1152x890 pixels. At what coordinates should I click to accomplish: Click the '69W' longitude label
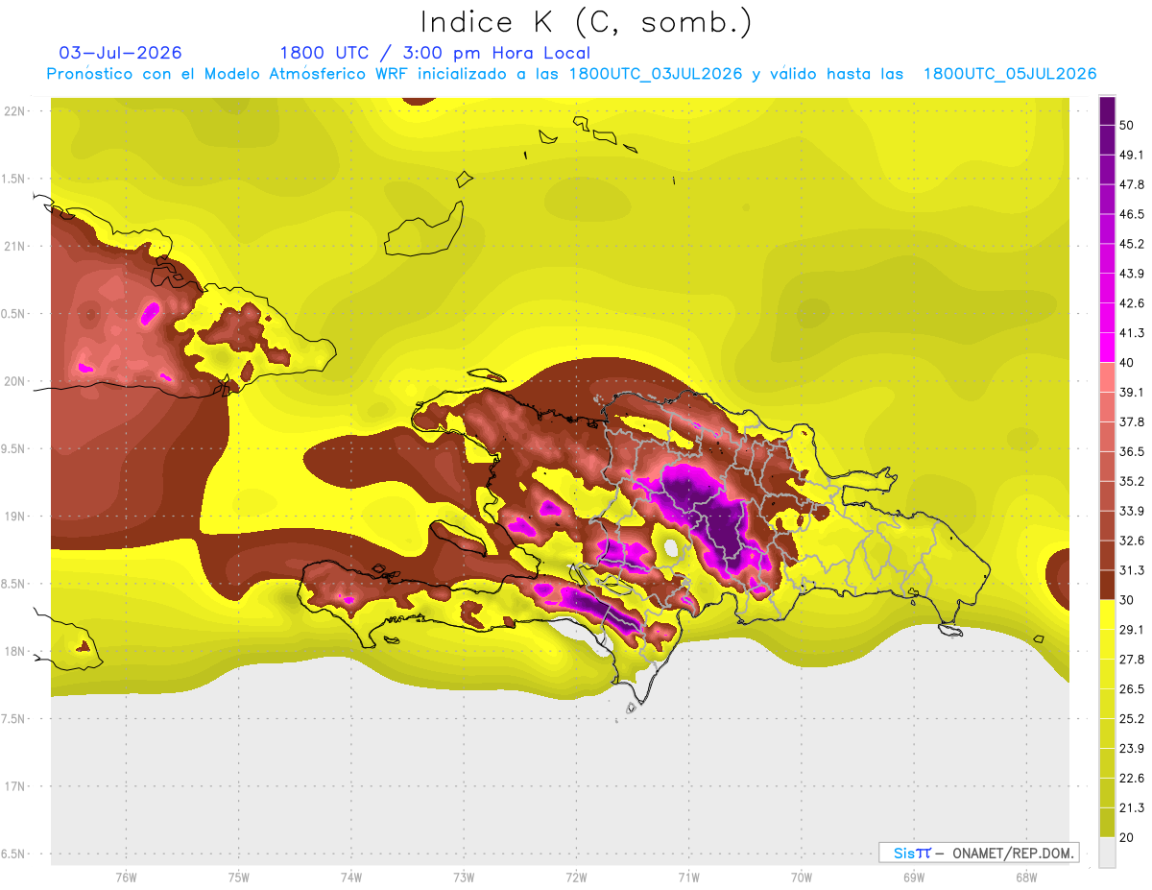pos(913,878)
